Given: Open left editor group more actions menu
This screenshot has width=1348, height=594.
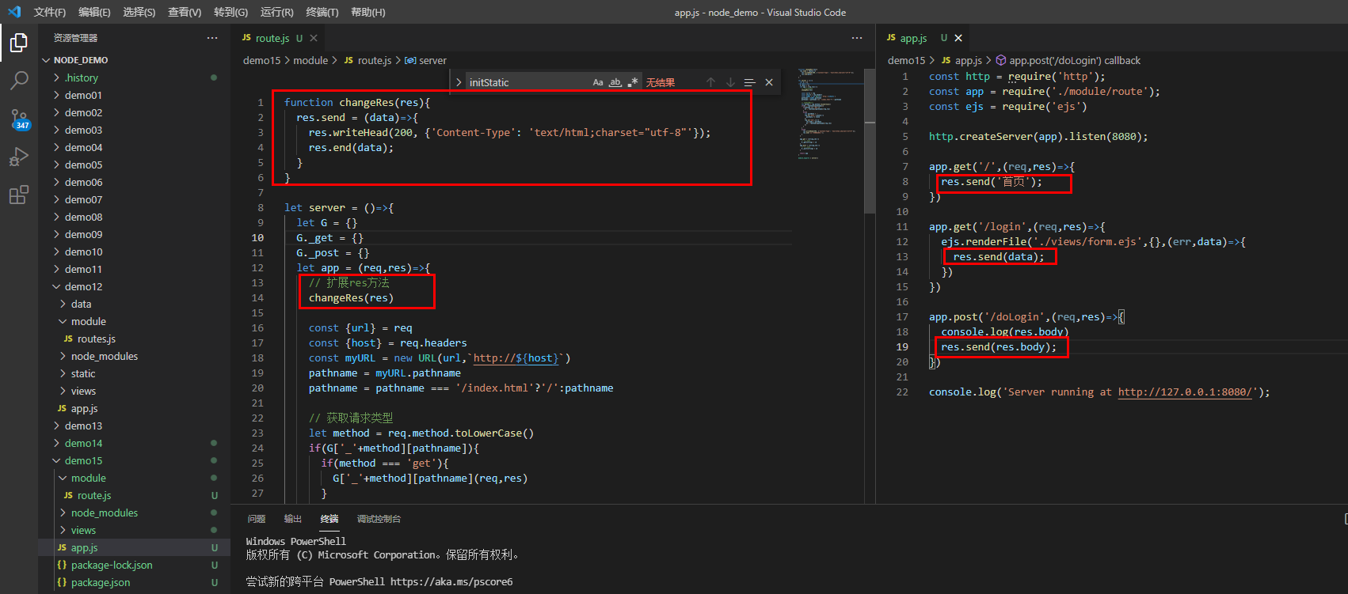Looking at the screenshot, I should [x=857, y=38].
